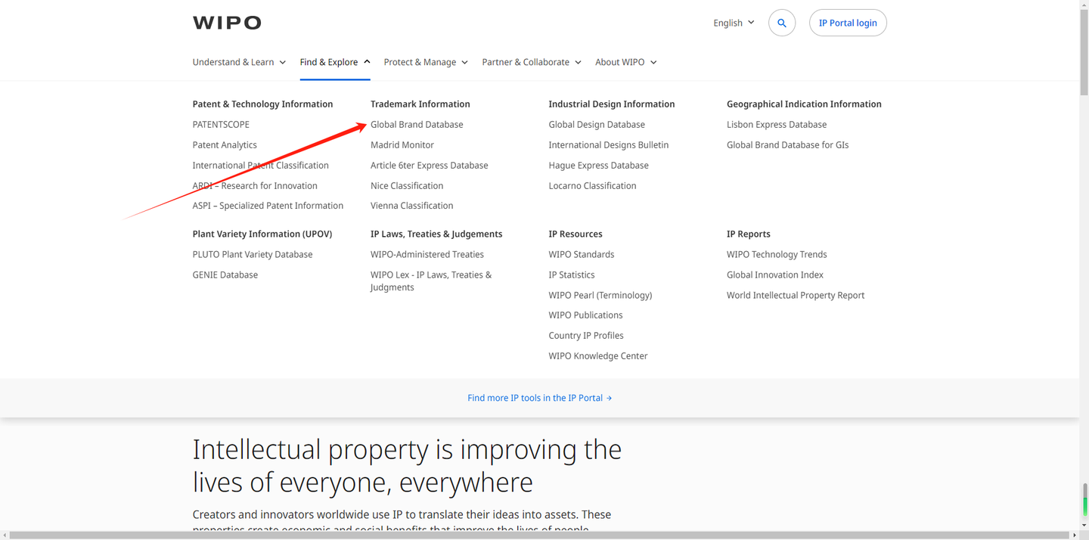
Task: Open International Patent Classification
Action: tap(260, 166)
